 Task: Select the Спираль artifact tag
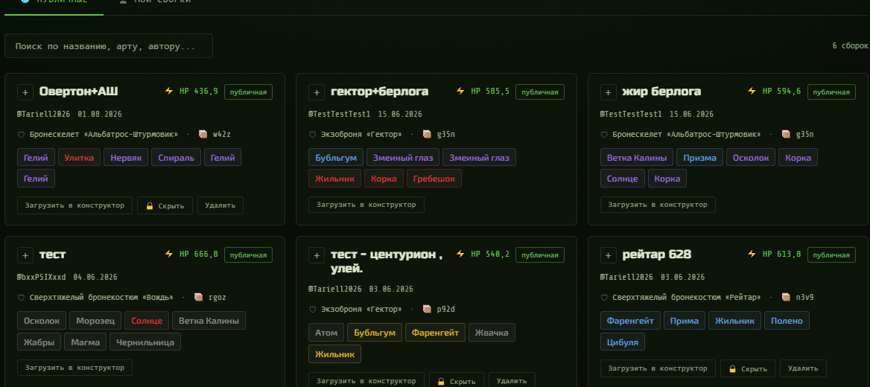pyautogui.click(x=176, y=158)
